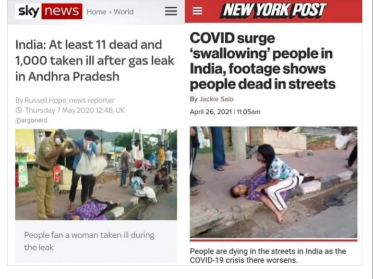The width and height of the screenshot is (373, 279).
Task: Open the World breadcrumb section
Action: coord(124,11)
